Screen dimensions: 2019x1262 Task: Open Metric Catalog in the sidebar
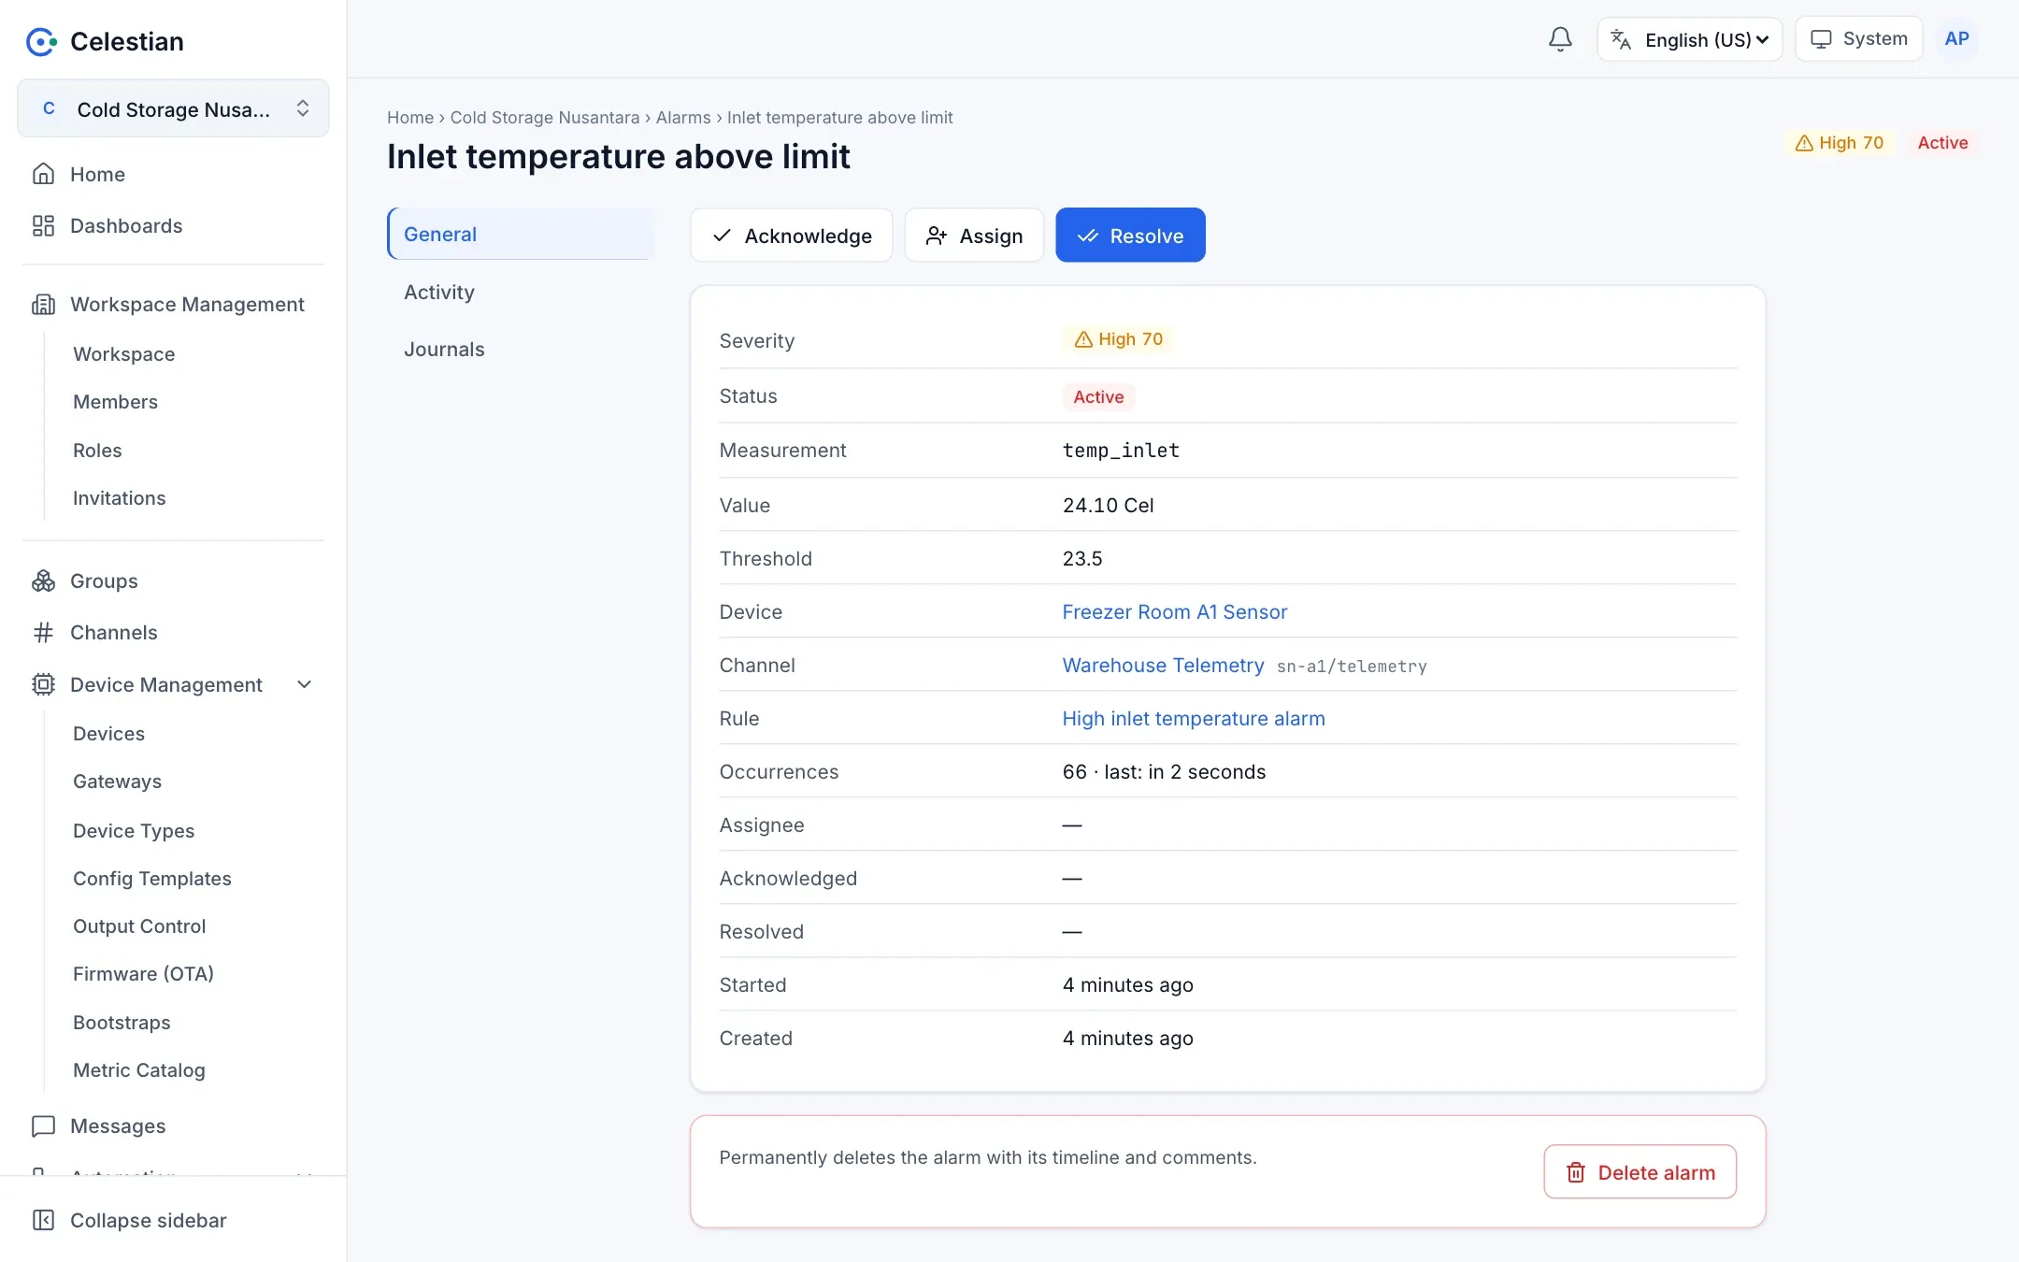click(138, 1070)
